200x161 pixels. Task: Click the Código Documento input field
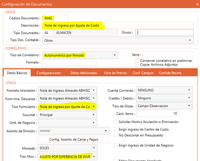click(x=55, y=18)
